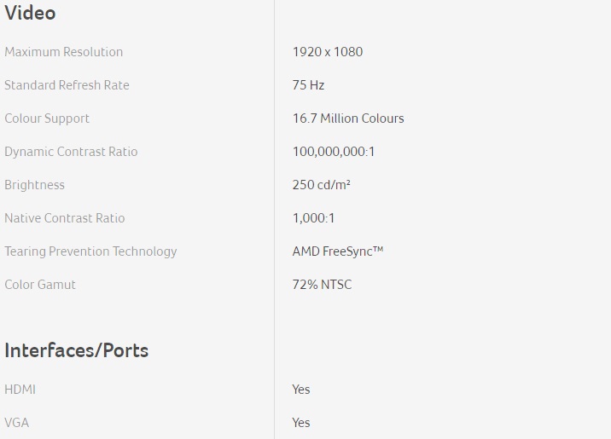The width and height of the screenshot is (611, 439).
Task: Click the Yes value beside VGA
Action: (x=301, y=423)
